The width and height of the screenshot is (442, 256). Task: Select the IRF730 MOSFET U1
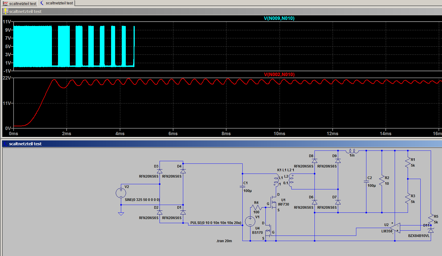point(273,202)
